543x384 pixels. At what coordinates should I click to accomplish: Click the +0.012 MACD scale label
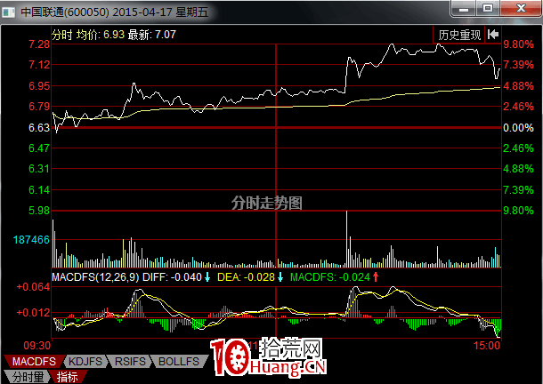pos(33,312)
